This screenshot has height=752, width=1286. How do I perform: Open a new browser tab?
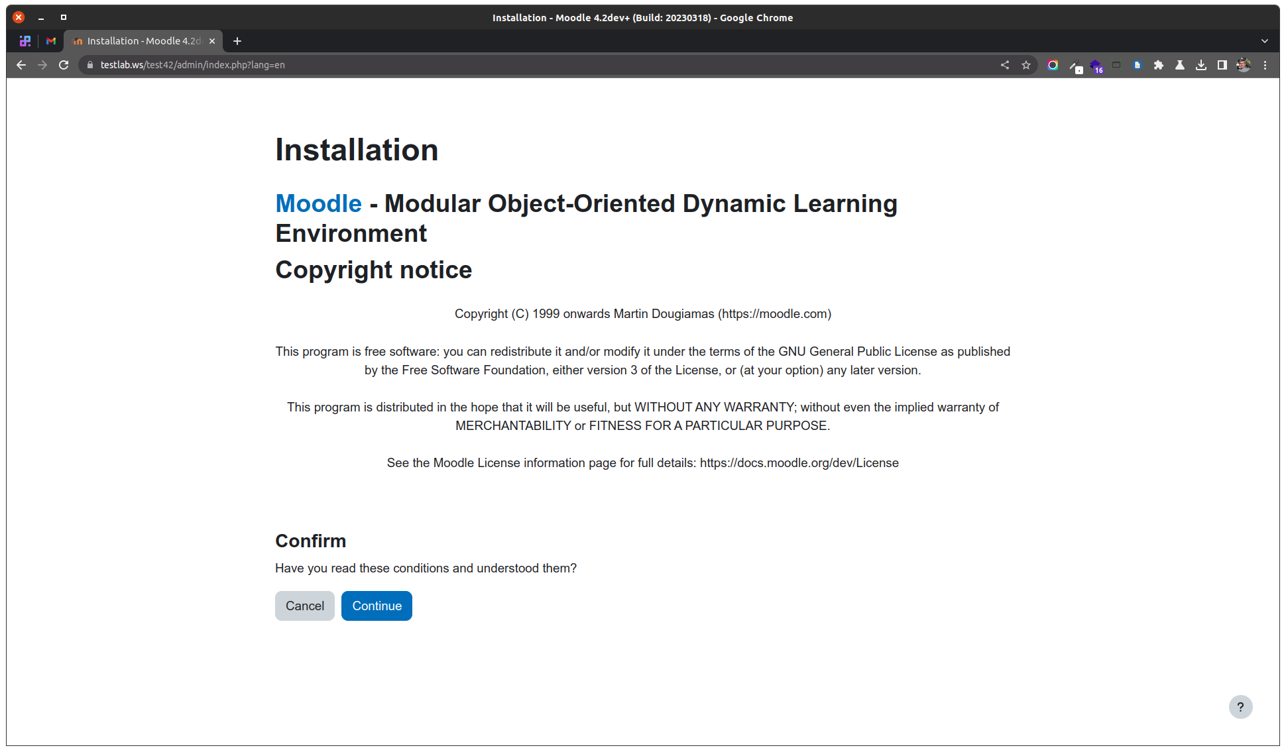(237, 41)
